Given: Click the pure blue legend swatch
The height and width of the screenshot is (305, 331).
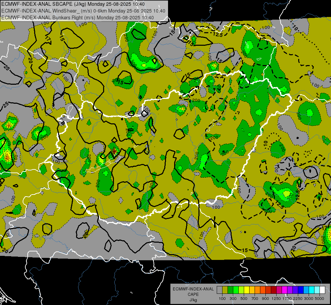Looking at the screenshot, I should [x=301, y=290].
